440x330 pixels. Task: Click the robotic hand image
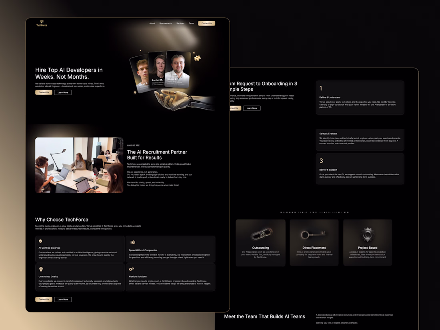(184, 100)
